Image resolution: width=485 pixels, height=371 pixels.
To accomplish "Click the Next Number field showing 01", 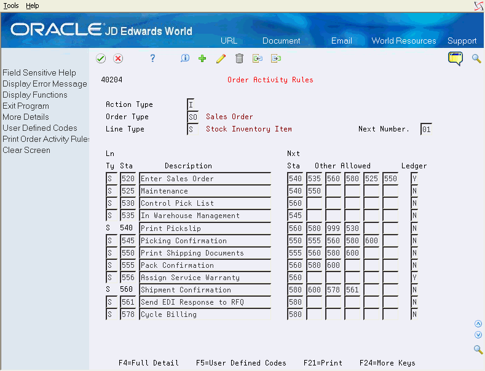I will click(x=426, y=129).
